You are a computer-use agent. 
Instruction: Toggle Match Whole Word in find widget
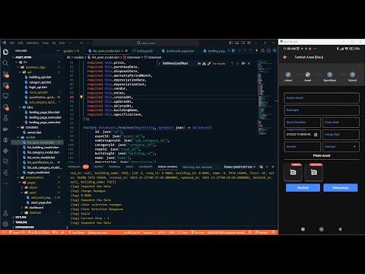(x=204, y=63)
